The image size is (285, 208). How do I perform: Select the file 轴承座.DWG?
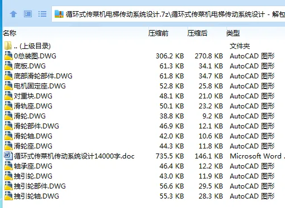coord(33,166)
